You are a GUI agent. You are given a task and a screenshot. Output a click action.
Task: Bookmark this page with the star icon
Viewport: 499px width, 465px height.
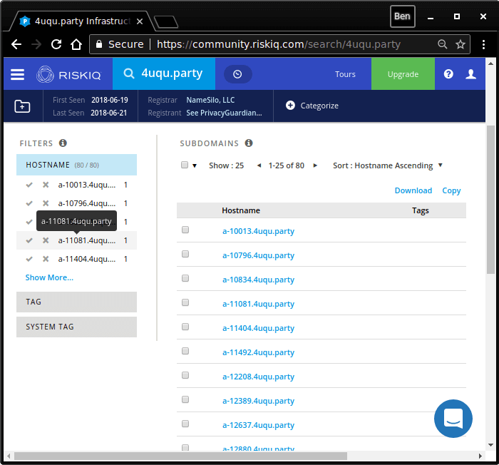tap(461, 44)
